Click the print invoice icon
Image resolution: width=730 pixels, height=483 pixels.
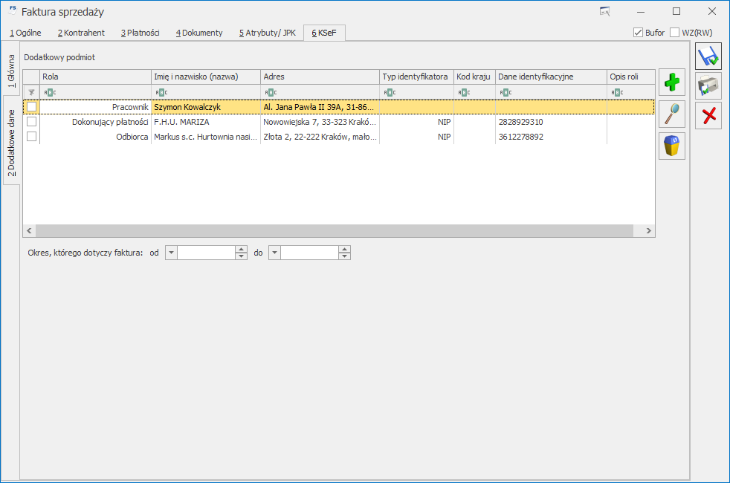(x=708, y=86)
